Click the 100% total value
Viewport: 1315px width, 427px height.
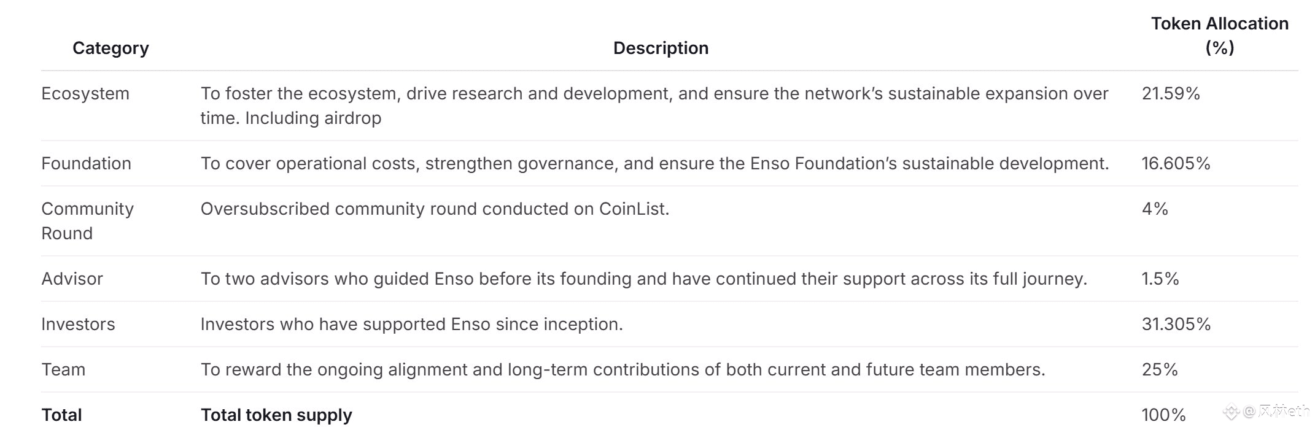coord(1163,415)
